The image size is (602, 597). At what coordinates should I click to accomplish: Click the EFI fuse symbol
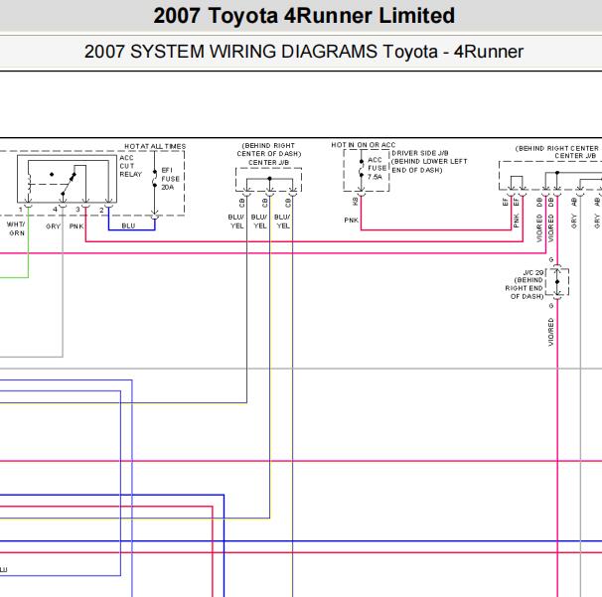coord(155,179)
